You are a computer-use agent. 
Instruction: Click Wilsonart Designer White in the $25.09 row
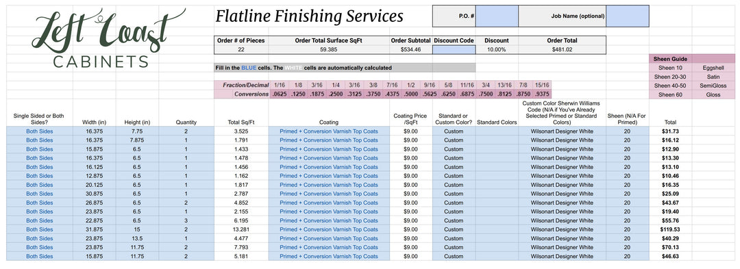pyautogui.click(x=562, y=194)
